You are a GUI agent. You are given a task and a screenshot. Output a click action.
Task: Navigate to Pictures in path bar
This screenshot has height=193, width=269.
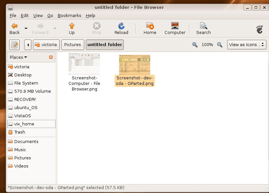click(x=73, y=45)
